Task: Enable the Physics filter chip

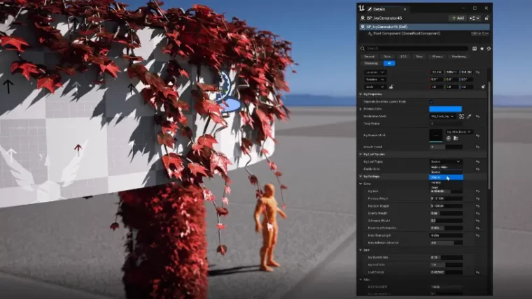Action: pyautogui.click(x=437, y=57)
